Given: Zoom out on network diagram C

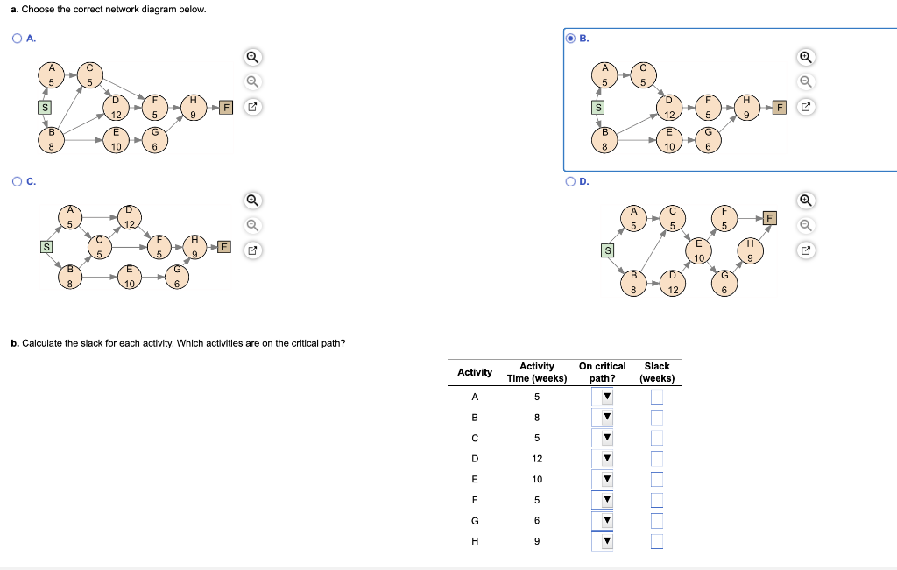Looking at the screenshot, I should click(253, 225).
